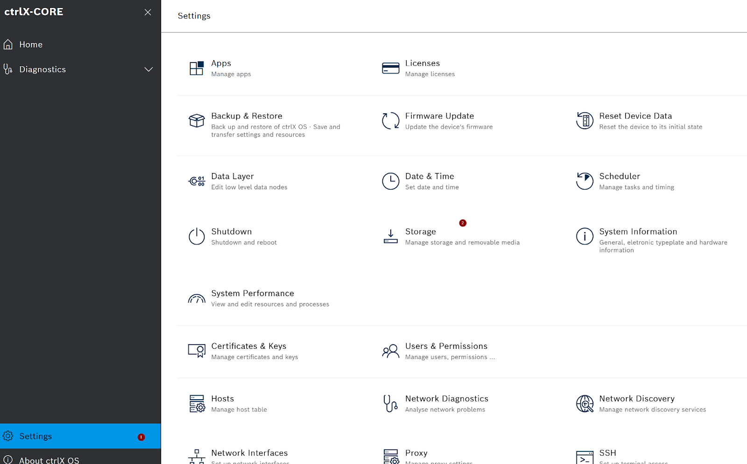This screenshot has height=464, width=747.
Task: Click the Date & Time clock icon
Action: coord(391,181)
